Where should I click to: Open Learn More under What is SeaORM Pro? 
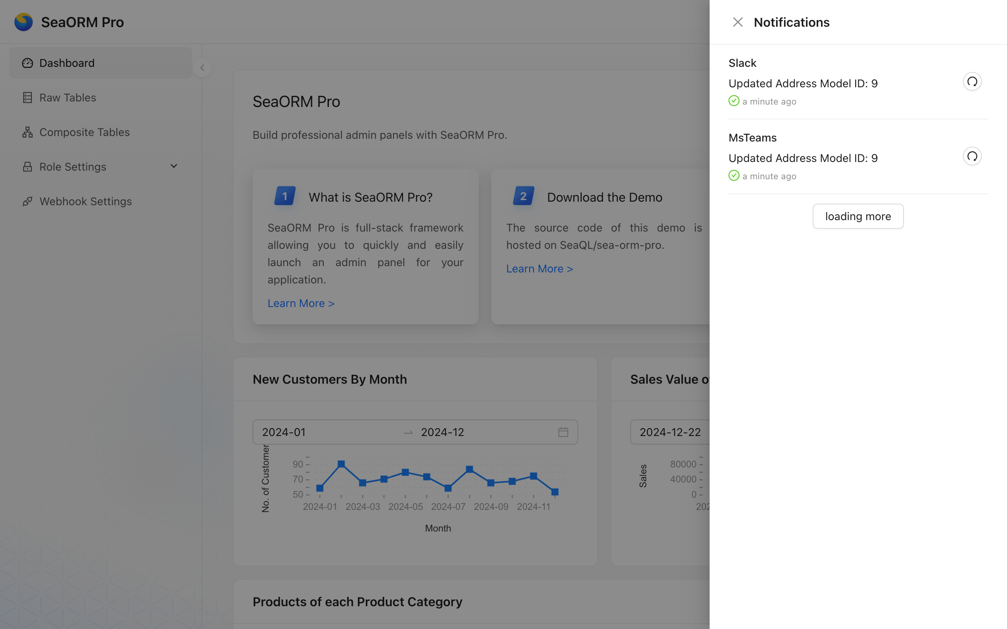(301, 303)
